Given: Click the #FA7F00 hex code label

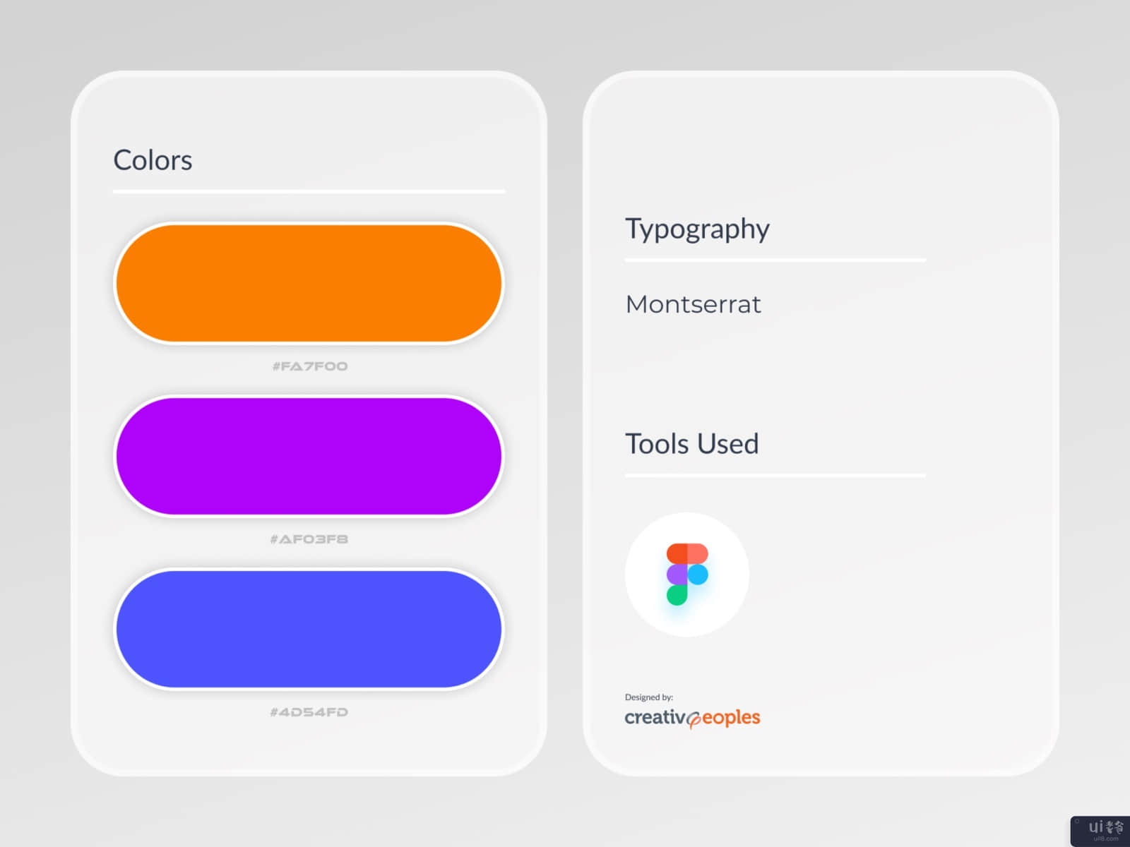Looking at the screenshot, I should click(310, 366).
